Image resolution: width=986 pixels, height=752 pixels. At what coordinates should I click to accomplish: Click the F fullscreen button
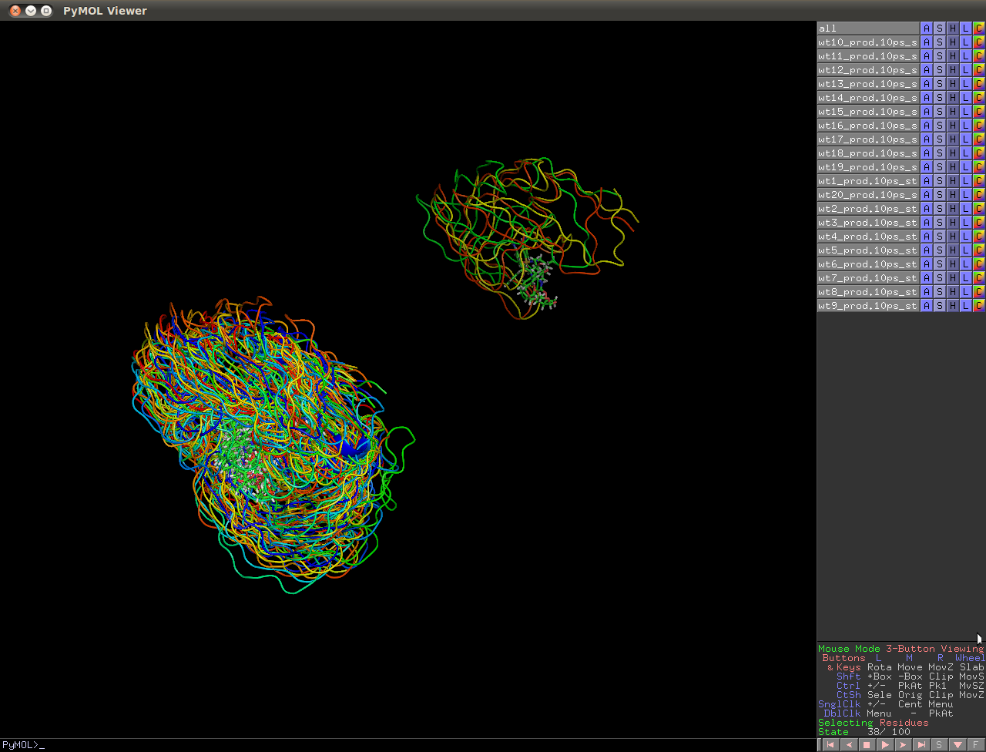point(975,745)
